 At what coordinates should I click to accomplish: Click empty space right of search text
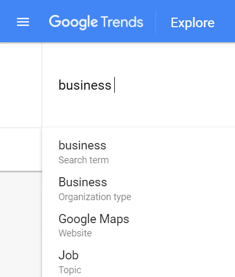coord(175,85)
